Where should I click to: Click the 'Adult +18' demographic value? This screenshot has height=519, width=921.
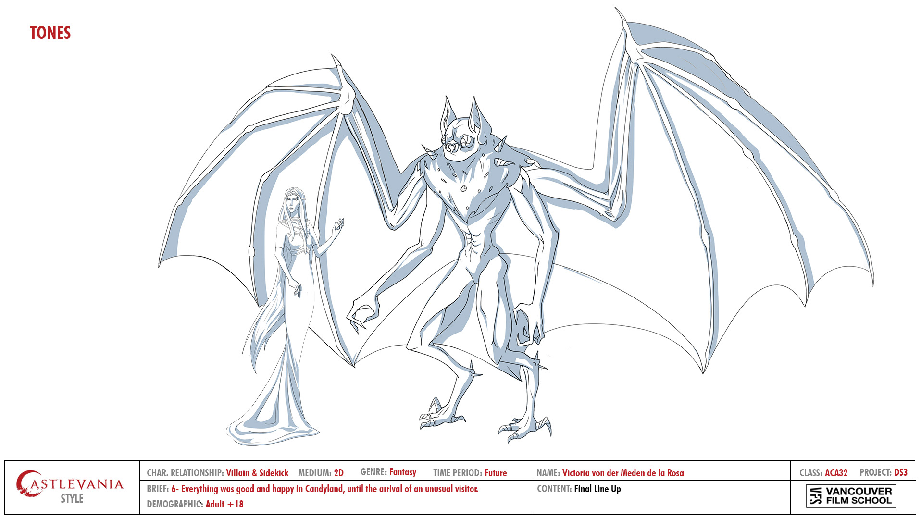click(x=224, y=504)
